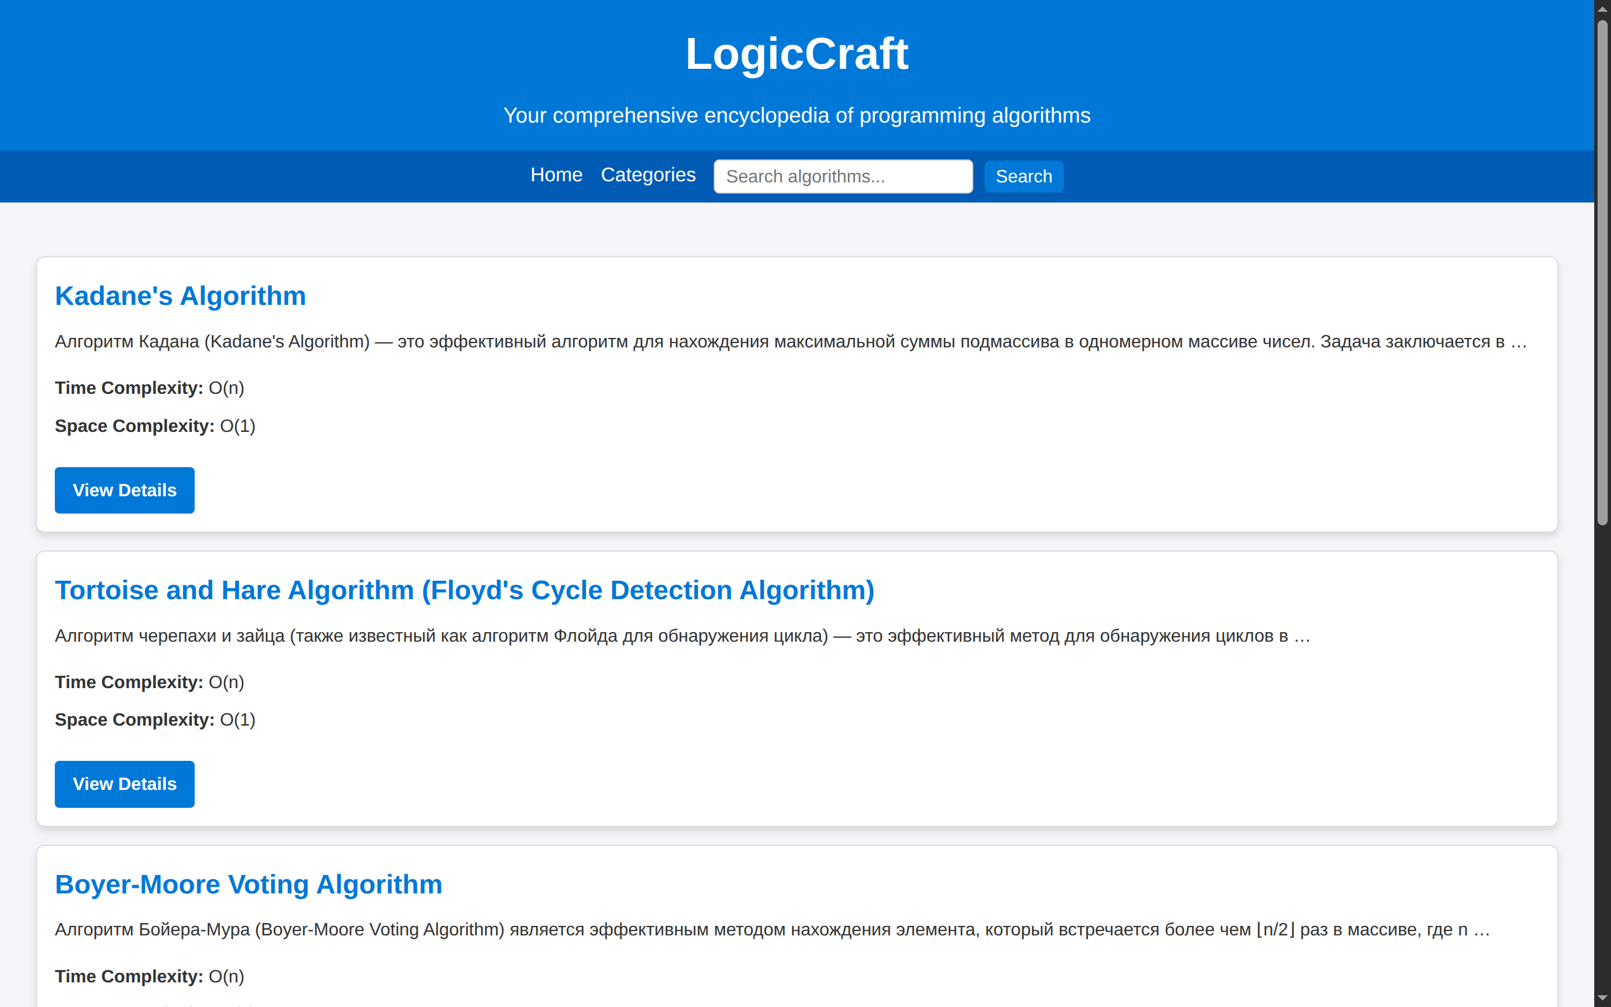Click the vertical scrollbar thumb
Screen dimensions: 1611x1007
point(1603,273)
